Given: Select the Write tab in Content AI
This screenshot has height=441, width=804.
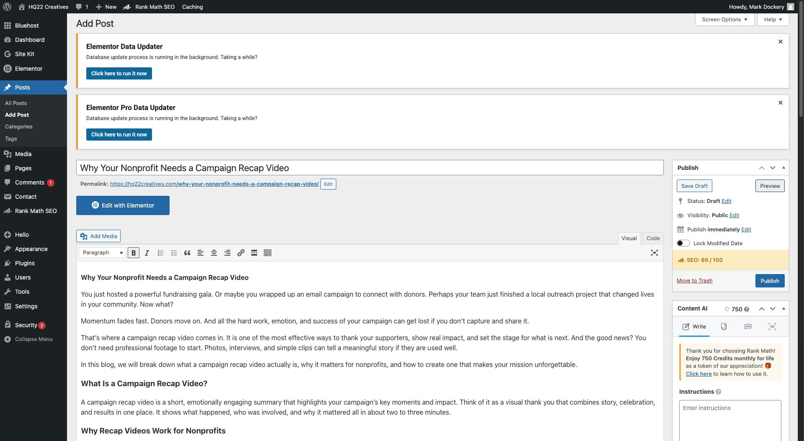Looking at the screenshot, I should click(x=694, y=326).
